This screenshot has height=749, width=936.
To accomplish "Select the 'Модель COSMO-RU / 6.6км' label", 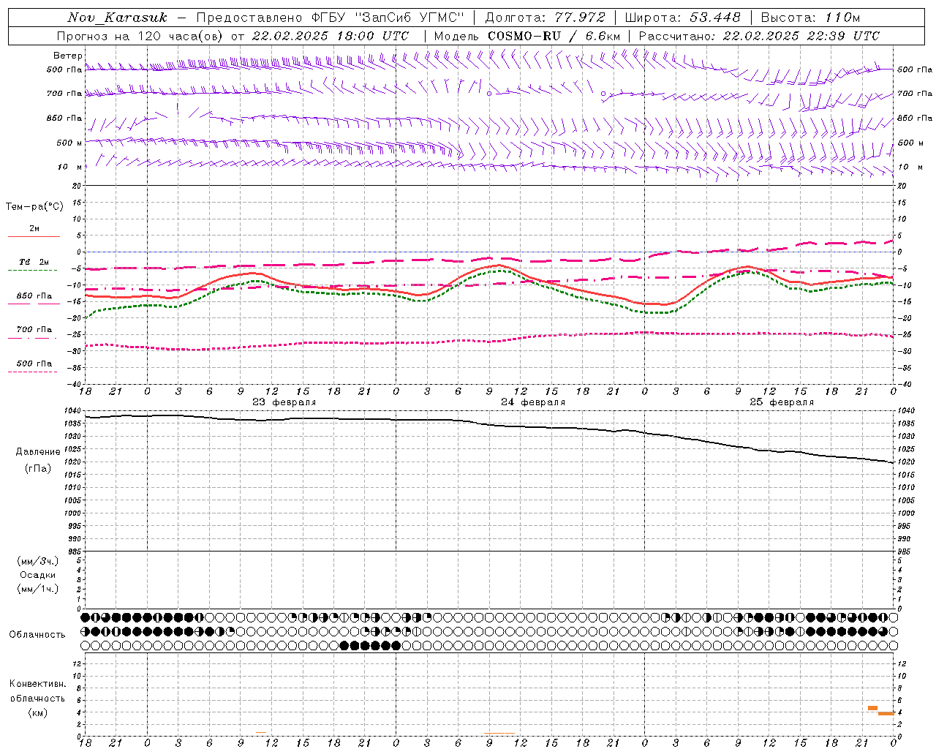I will pos(527,36).
